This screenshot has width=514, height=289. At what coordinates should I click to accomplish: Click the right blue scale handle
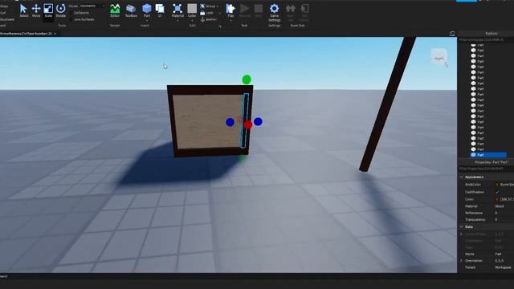pyautogui.click(x=258, y=121)
